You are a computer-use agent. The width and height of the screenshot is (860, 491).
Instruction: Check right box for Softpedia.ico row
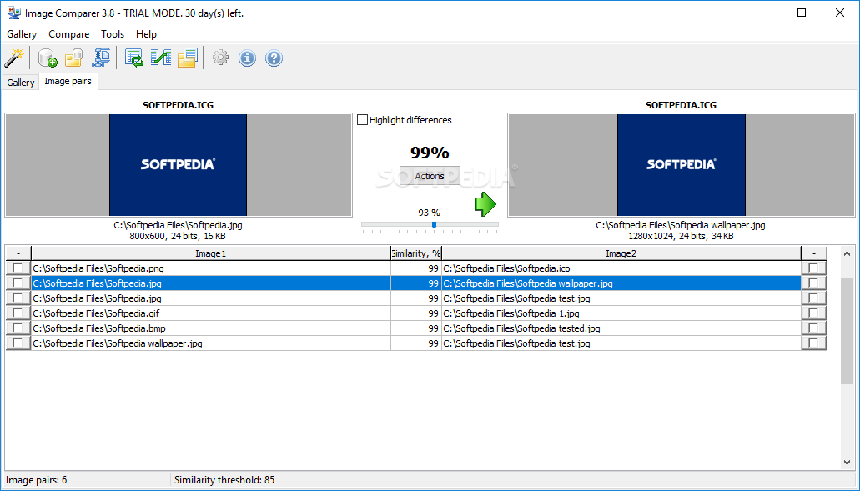813,268
